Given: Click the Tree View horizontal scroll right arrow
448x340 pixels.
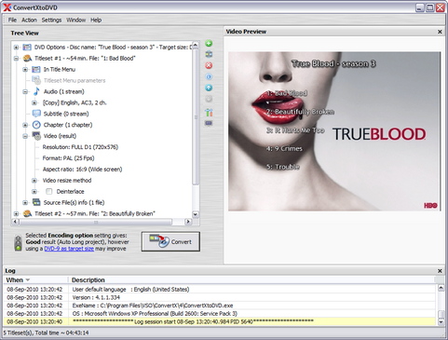Looking at the screenshot, I should pos(188,222).
